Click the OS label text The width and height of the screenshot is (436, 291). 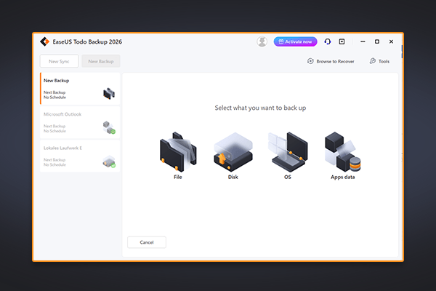point(288,177)
